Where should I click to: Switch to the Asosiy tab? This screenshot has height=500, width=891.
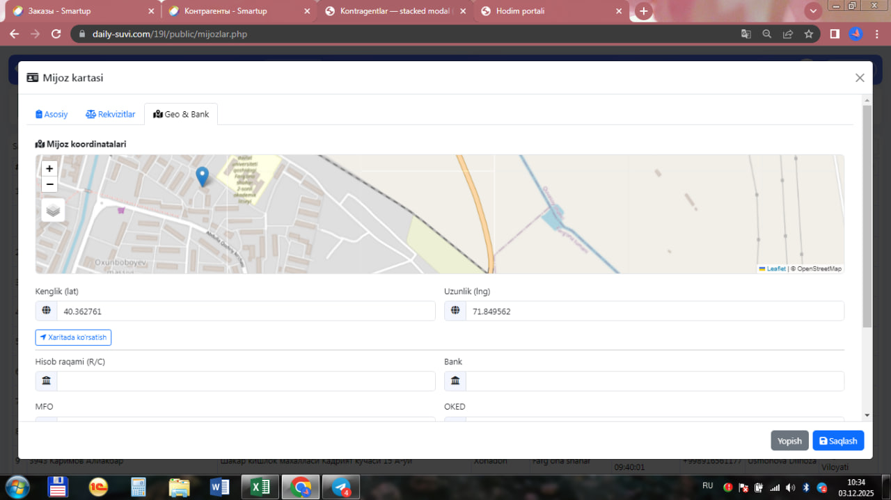52,114
